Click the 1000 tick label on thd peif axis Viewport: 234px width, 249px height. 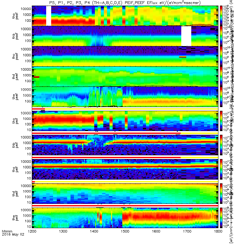(27, 191)
